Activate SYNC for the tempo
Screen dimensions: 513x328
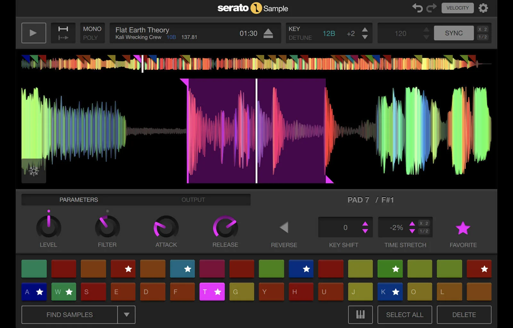(x=454, y=33)
